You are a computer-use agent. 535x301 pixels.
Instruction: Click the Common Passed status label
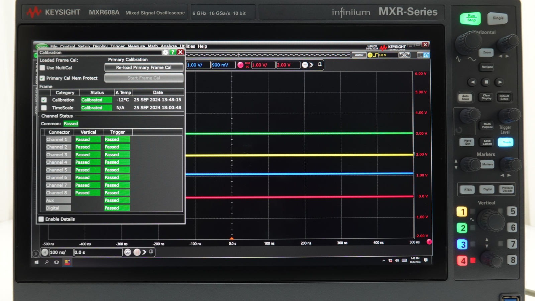pos(71,124)
